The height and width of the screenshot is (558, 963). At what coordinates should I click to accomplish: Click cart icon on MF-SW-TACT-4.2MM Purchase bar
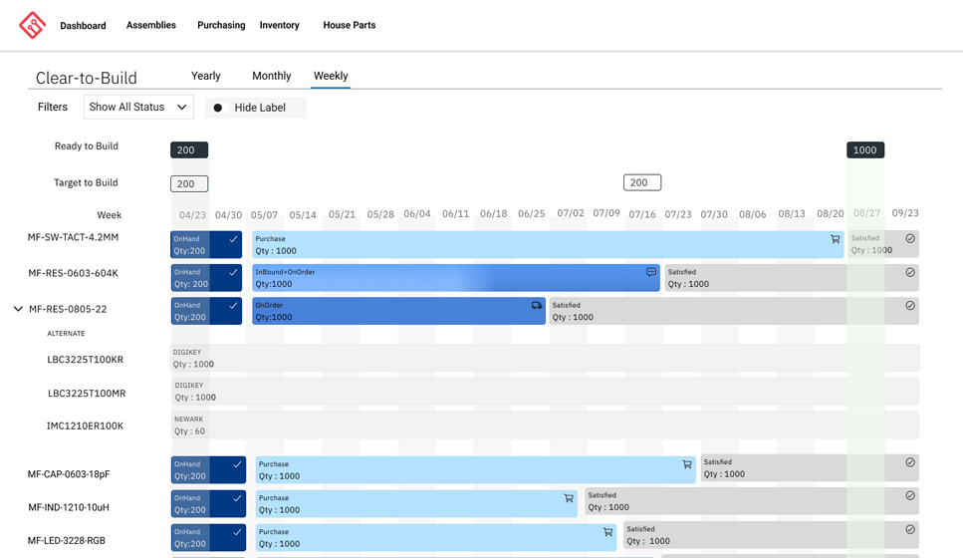coord(835,239)
